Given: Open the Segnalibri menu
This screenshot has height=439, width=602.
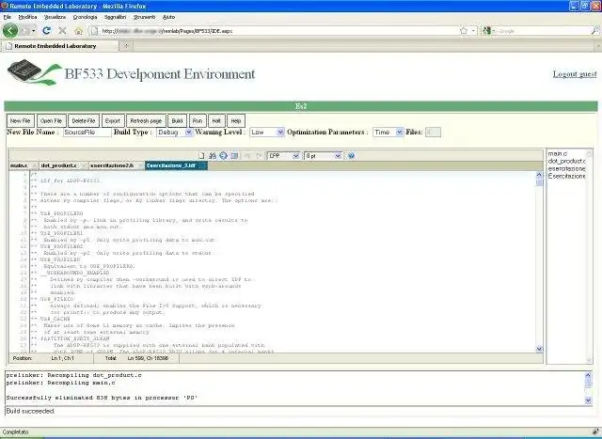Looking at the screenshot, I should pyautogui.click(x=115, y=17).
